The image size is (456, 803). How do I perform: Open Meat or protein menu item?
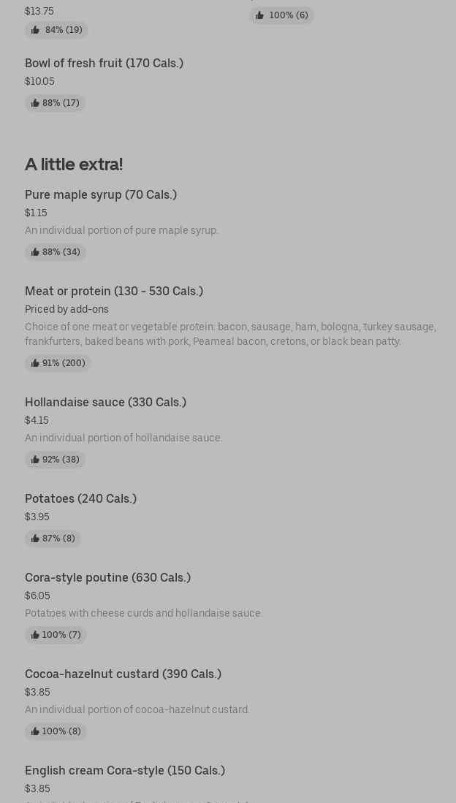pos(114,291)
